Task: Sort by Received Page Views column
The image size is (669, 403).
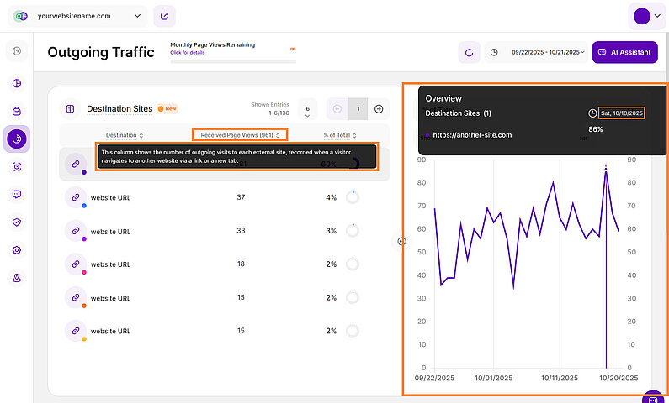Action: pyautogui.click(x=240, y=134)
